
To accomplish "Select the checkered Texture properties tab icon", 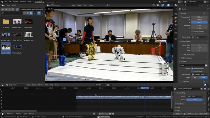I will (x=176, y=39).
